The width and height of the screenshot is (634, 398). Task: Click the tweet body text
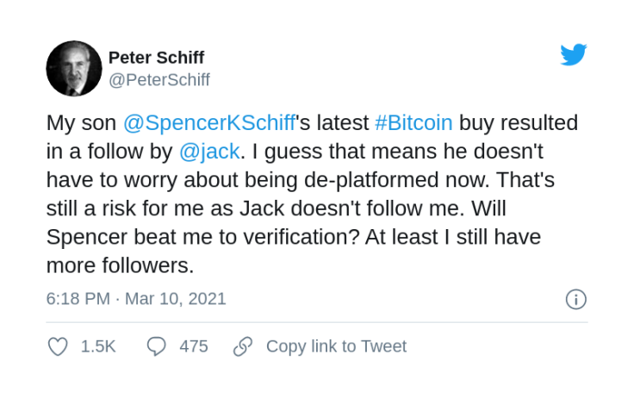(312, 194)
